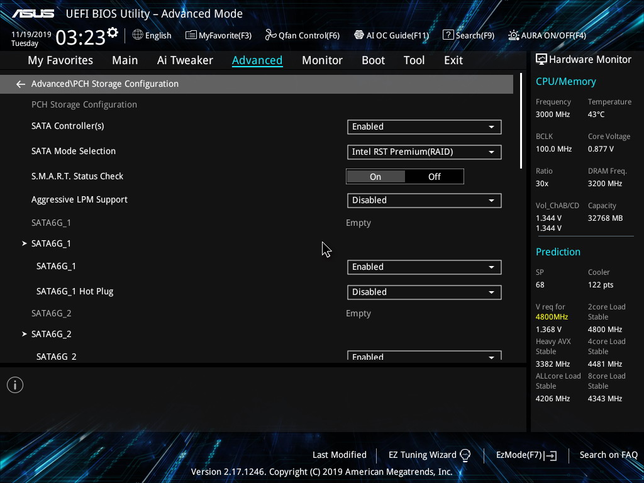644x483 pixels.
Task: Click the AURA light icon
Action: pos(513,35)
